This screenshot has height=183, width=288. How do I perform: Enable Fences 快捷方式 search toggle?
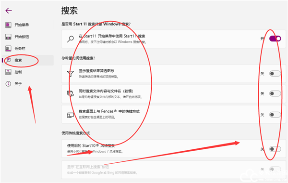coord(275,115)
